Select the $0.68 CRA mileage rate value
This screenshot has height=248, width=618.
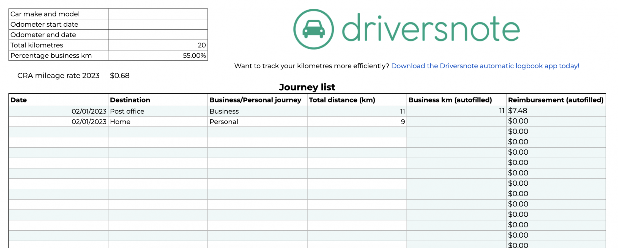pyautogui.click(x=120, y=76)
